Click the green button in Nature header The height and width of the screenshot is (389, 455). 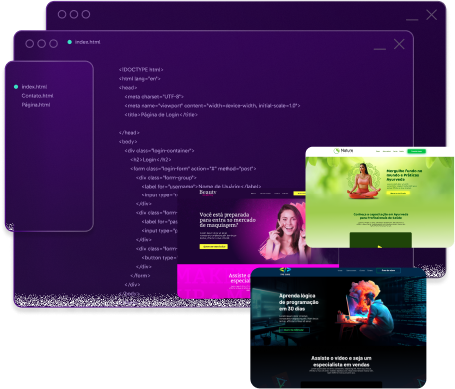click(416, 151)
